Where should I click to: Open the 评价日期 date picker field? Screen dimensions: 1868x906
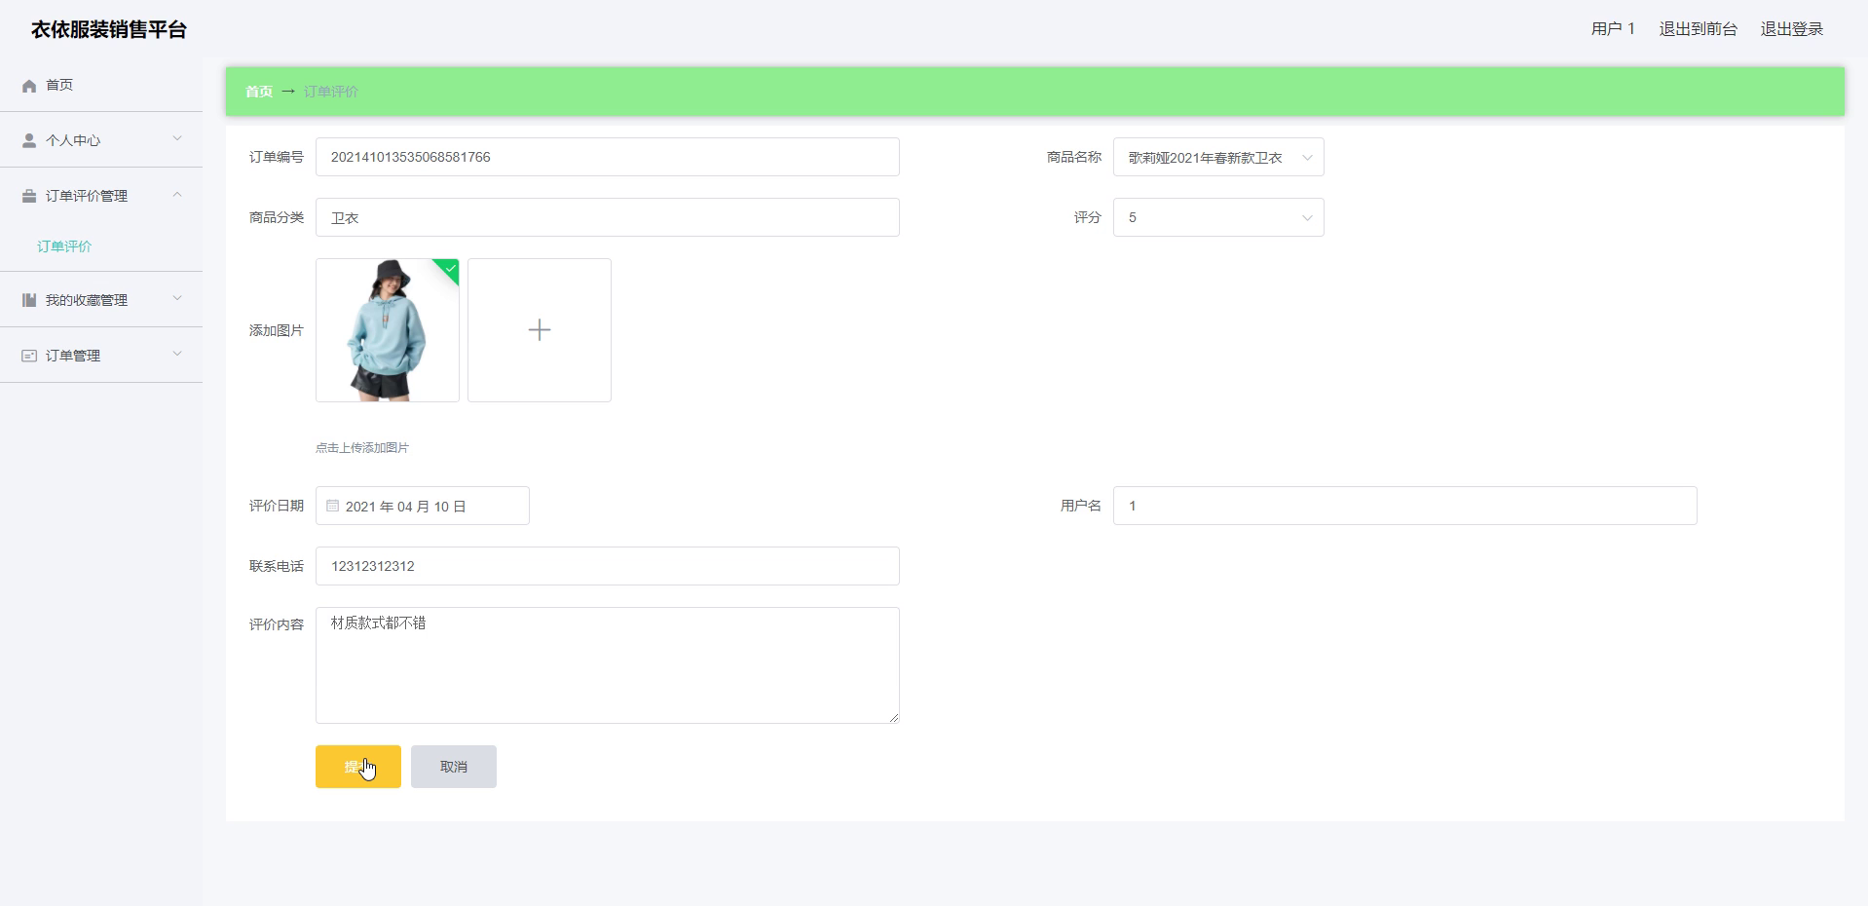pyautogui.click(x=423, y=506)
